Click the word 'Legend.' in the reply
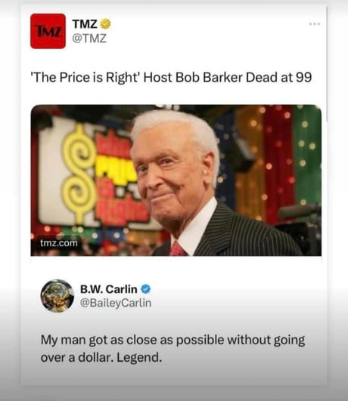The width and height of the screenshot is (348, 401). pos(139,357)
